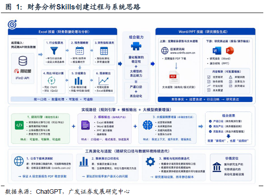Open the PowerPoint icon
Screen dimensions: 266x196
coord(229,50)
